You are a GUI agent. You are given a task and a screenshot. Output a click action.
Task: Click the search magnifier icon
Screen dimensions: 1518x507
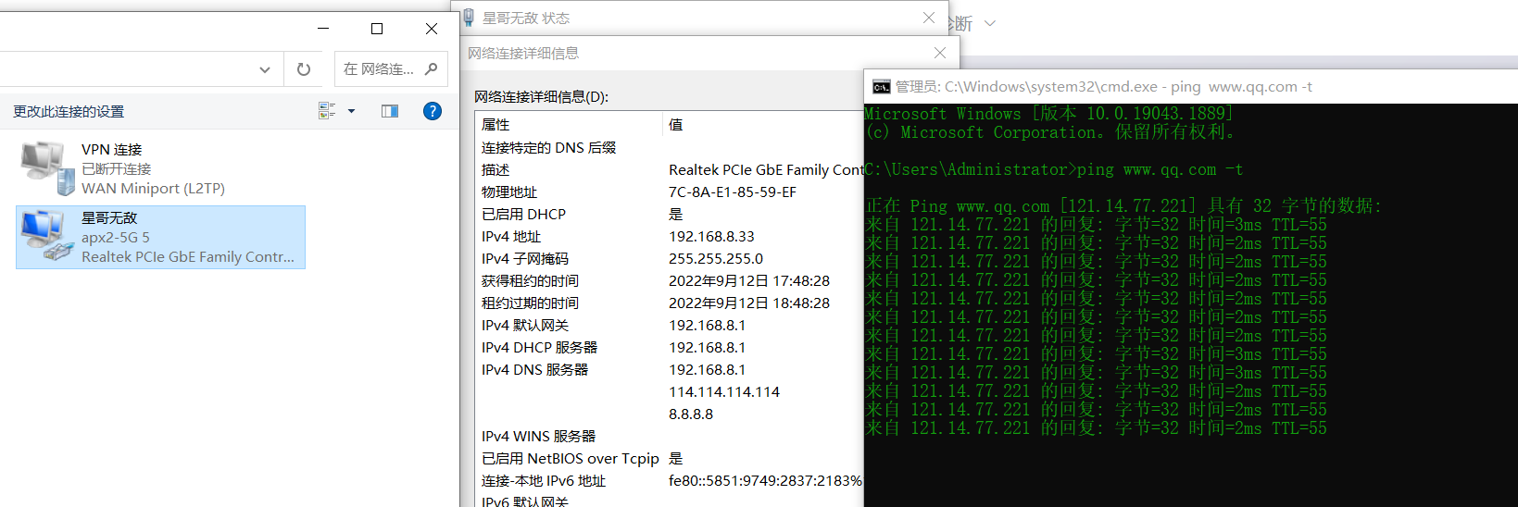click(x=431, y=69)
